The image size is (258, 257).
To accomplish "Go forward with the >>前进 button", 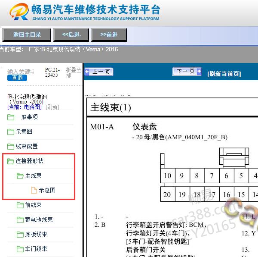I will (109, 34).
